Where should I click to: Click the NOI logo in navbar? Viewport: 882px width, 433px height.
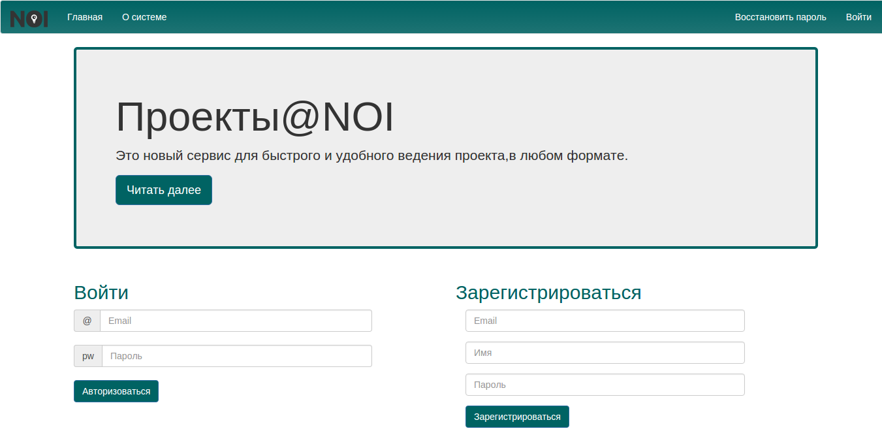[x=29, y=18]
